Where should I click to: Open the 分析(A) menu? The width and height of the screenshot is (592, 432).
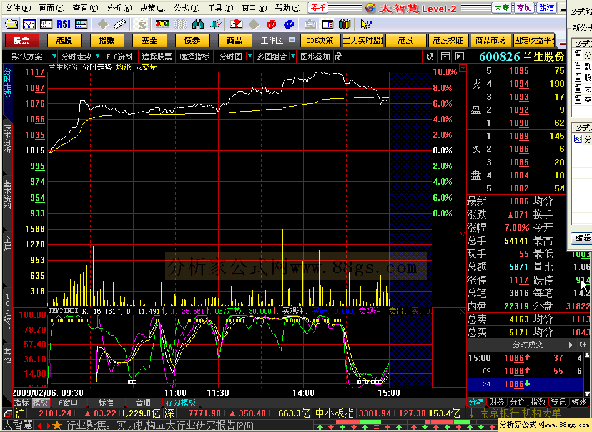[x=119, y=8]
